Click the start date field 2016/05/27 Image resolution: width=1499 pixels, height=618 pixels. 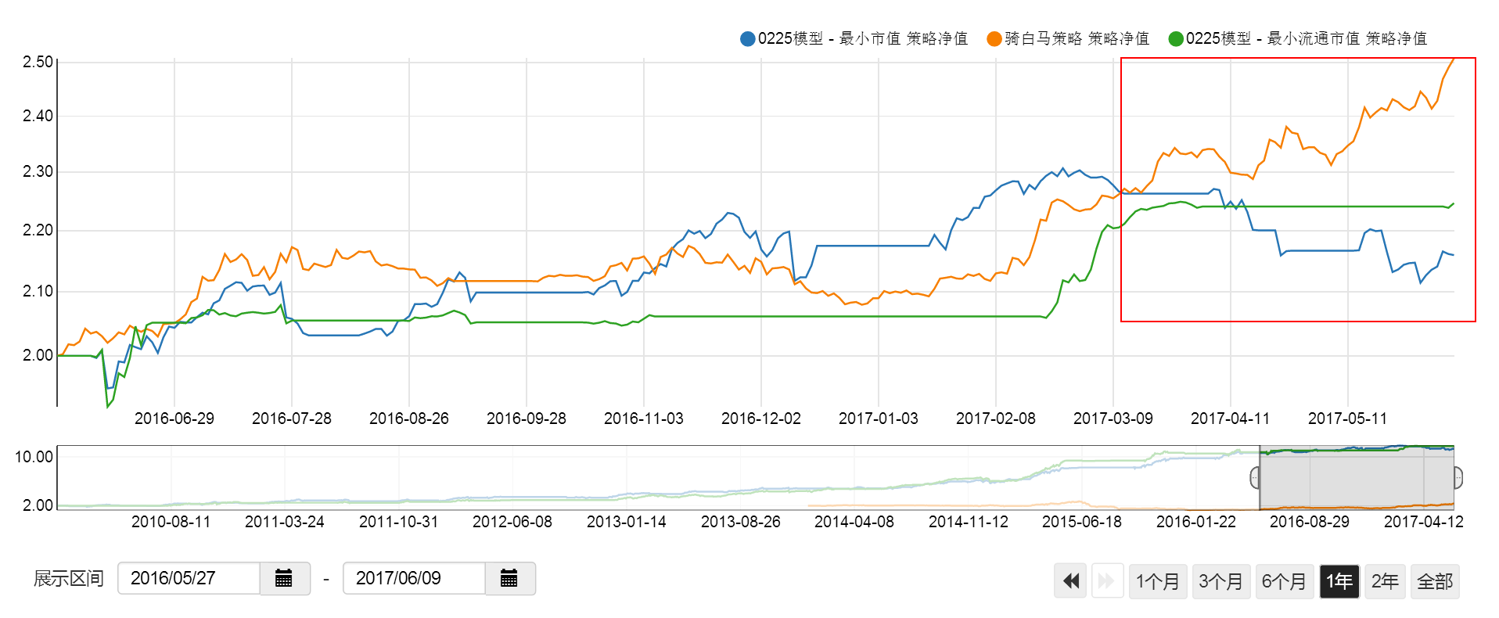(189, 579)
